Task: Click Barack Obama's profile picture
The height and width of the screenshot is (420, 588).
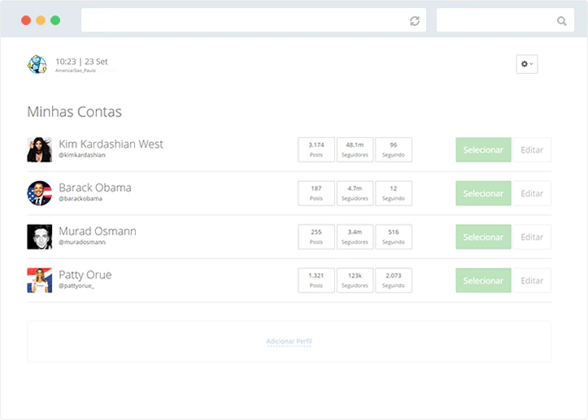Action: 39,193
